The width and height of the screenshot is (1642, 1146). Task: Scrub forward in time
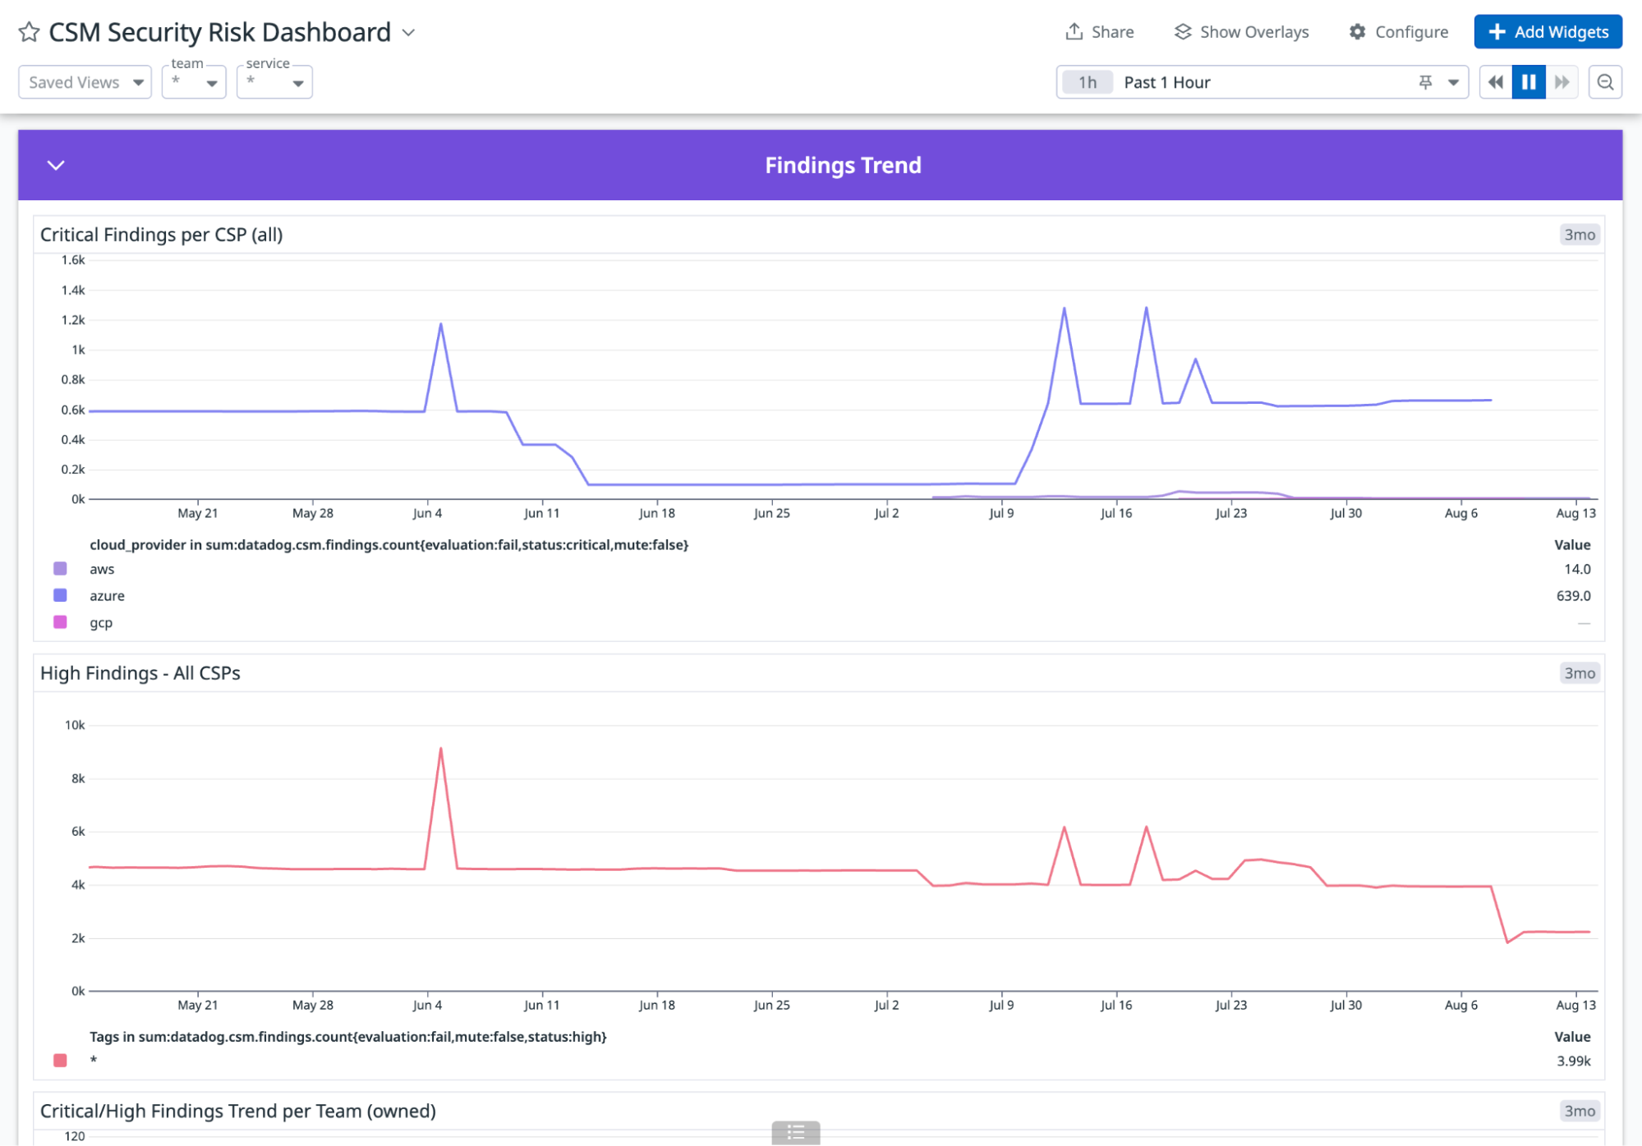click(x=1562, y=82)
